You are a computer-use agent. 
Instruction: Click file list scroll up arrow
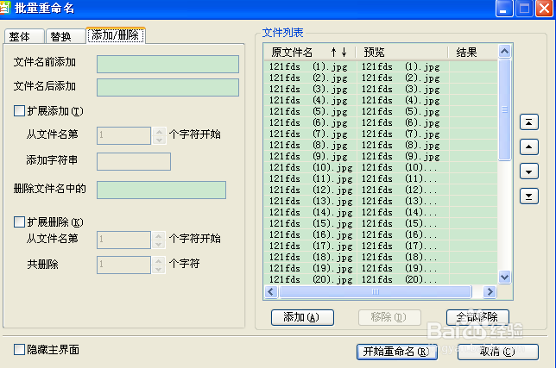pos(504,52)
